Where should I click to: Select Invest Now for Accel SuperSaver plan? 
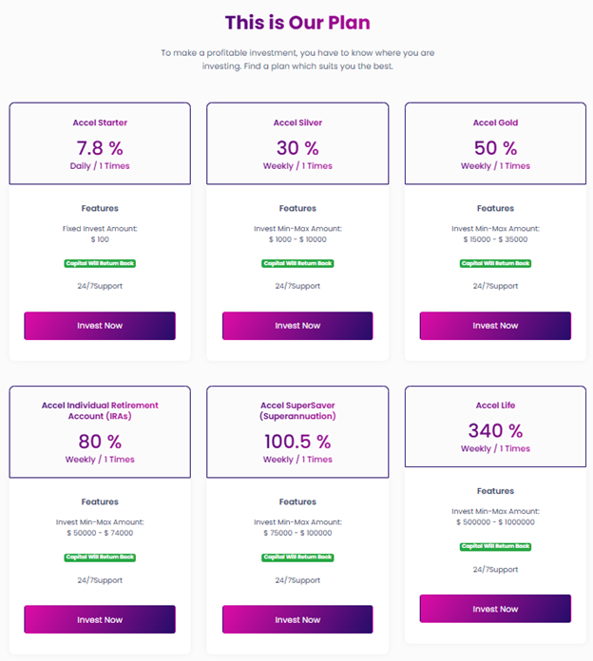point(297,620)
